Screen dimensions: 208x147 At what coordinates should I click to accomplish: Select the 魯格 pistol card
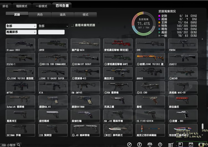pos(150,102)
